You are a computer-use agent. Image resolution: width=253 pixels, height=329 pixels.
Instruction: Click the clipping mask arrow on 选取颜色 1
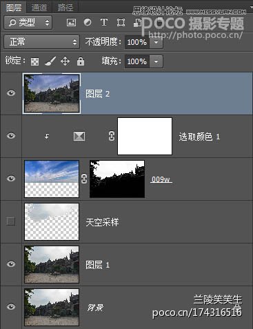[x=47, y=137]
